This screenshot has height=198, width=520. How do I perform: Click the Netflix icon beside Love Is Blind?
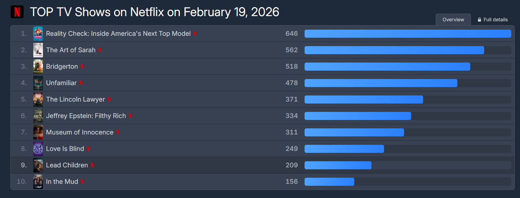(x=88, y=149)
